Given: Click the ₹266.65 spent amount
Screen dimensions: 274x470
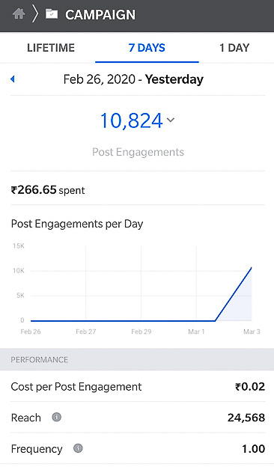Looking at the screenshot, I should click(x=34, y=190).
